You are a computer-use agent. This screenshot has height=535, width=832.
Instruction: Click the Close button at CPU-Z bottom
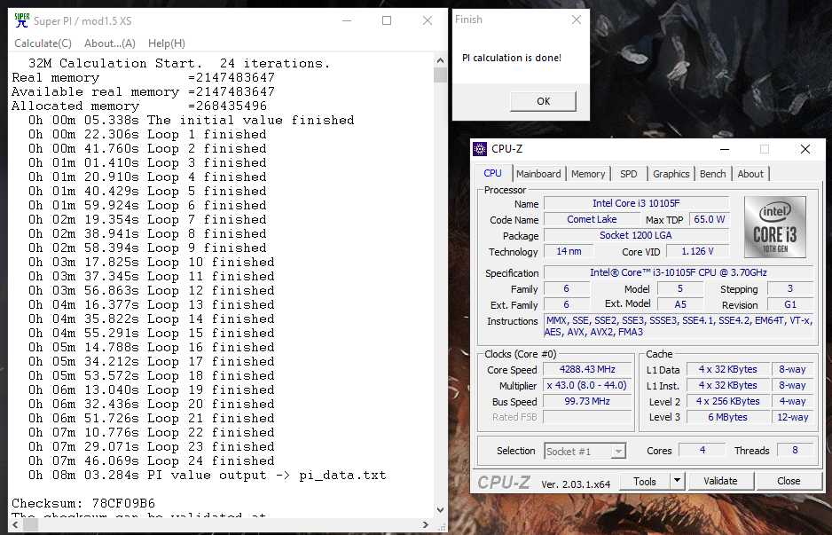(x=789, y=482)
